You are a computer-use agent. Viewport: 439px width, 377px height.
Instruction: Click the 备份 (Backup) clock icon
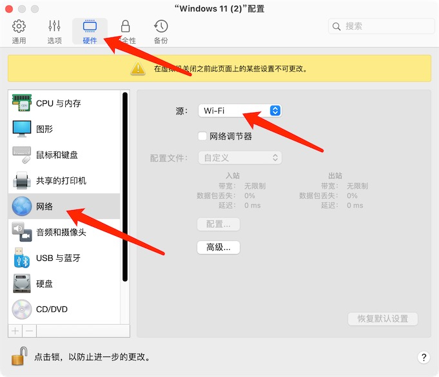click(x=161, y=31)
